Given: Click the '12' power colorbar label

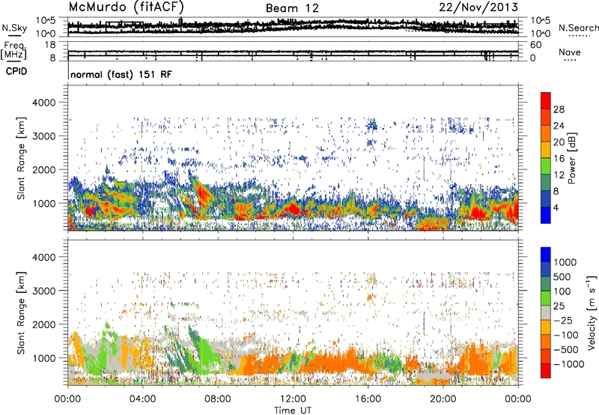Looking at the screenshot, I should (x=559, y=175).
